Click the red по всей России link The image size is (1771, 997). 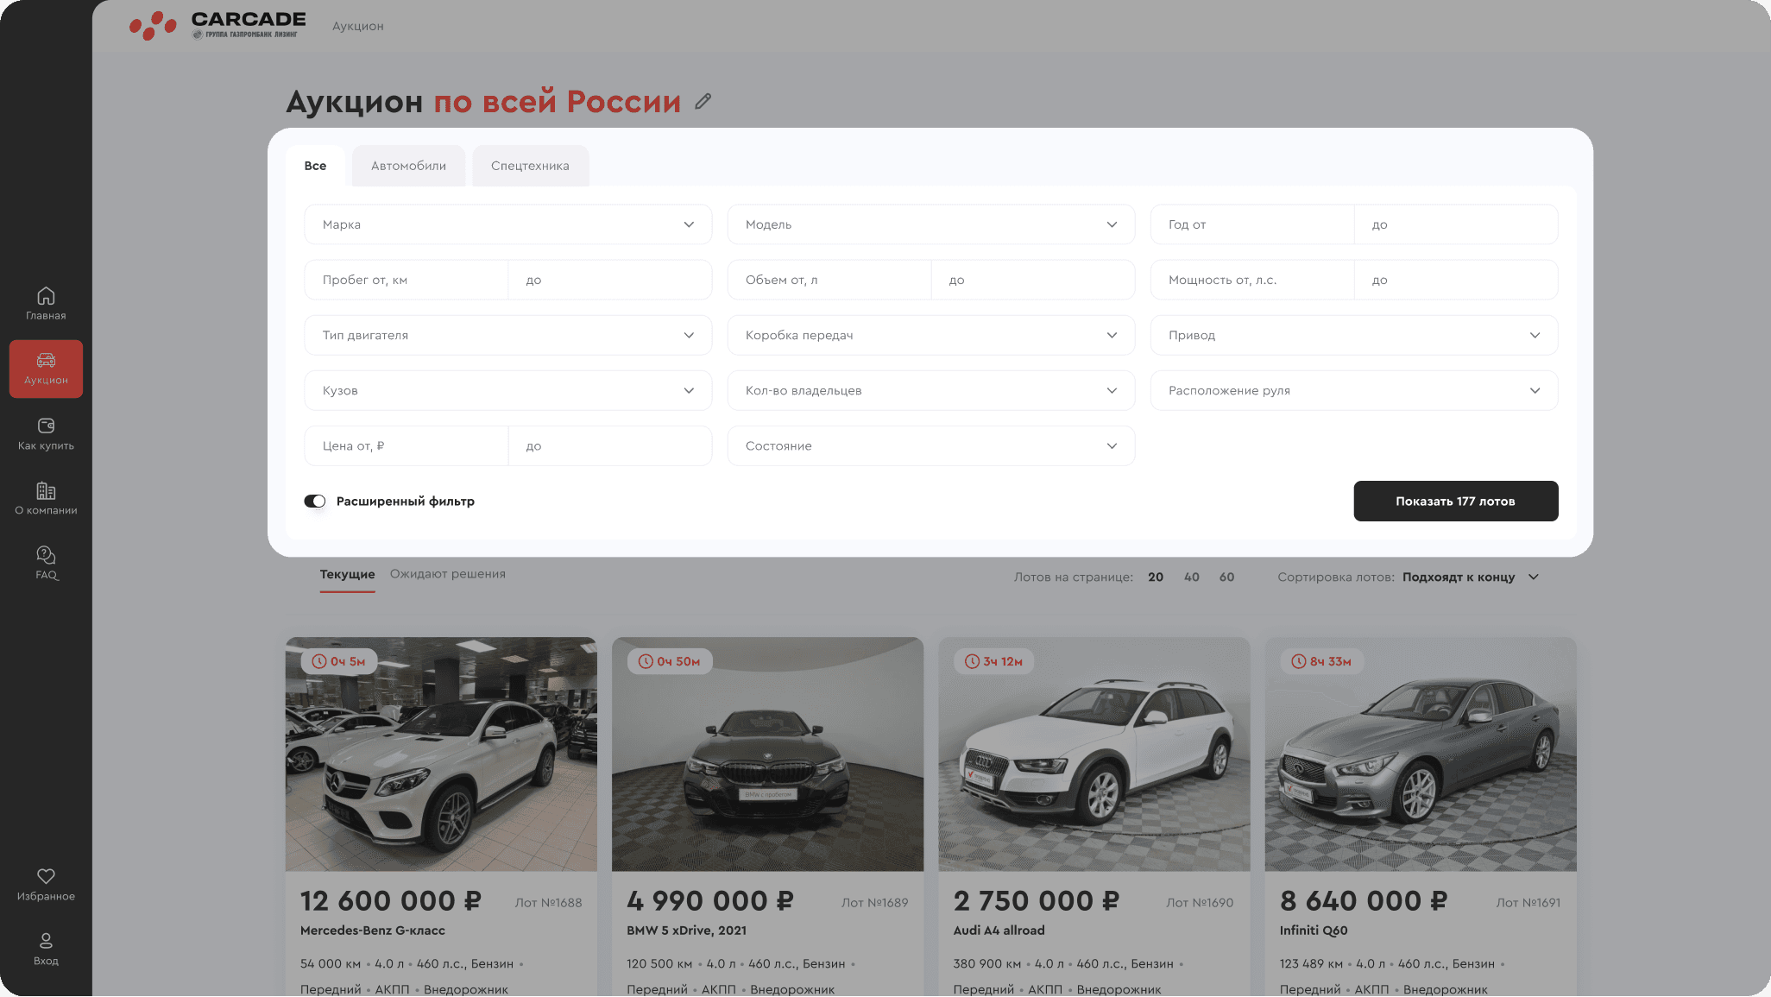coord(557,102)
